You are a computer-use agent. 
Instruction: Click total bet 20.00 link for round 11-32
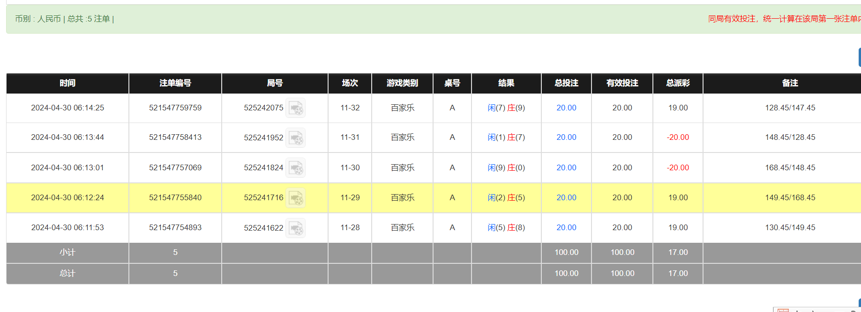pyautogui.click(x=566, y=108)
